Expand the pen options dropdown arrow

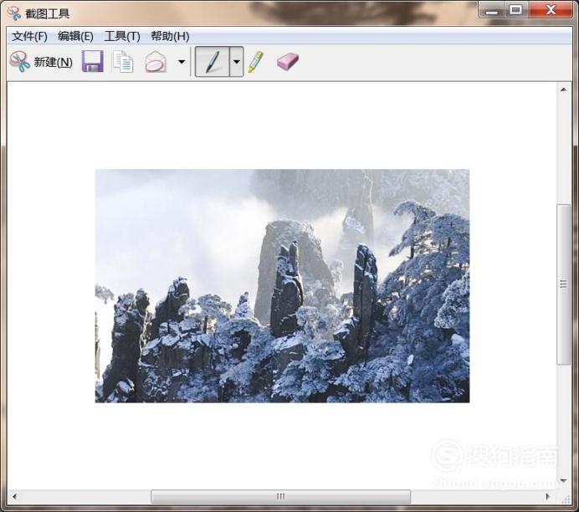coord(236,62)
